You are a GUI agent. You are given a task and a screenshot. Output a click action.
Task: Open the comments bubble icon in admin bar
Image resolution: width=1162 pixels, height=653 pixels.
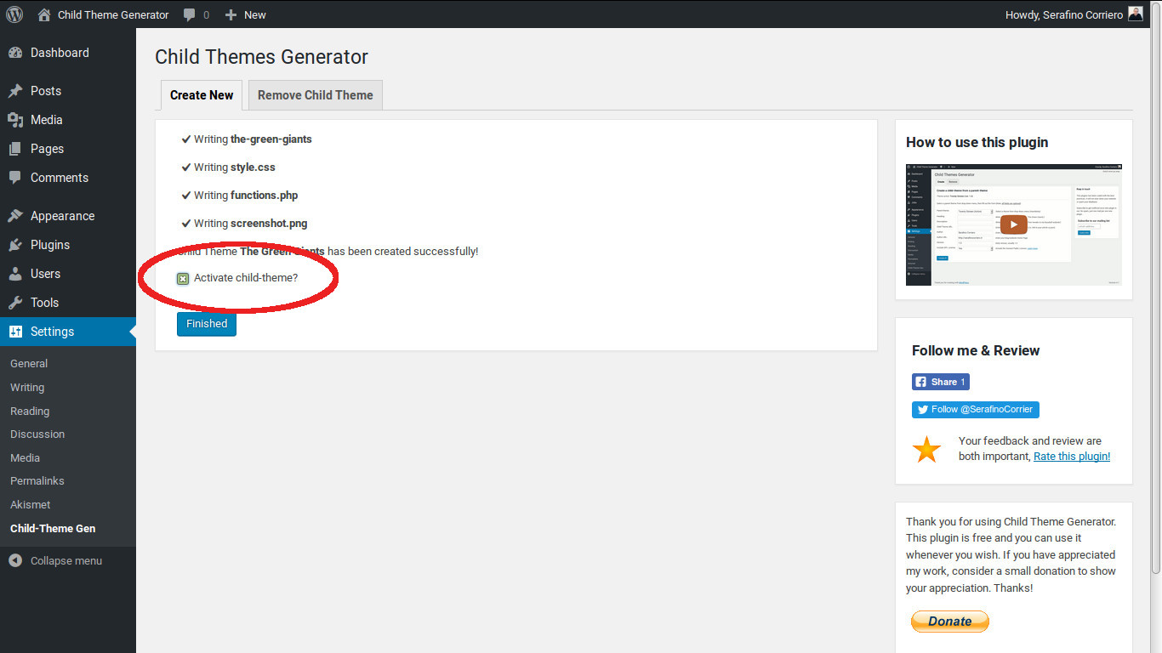190,14
